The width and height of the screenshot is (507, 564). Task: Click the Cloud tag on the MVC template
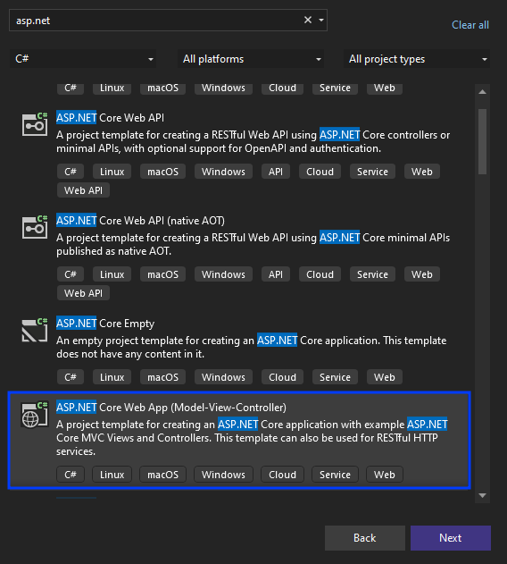(282, 475)
